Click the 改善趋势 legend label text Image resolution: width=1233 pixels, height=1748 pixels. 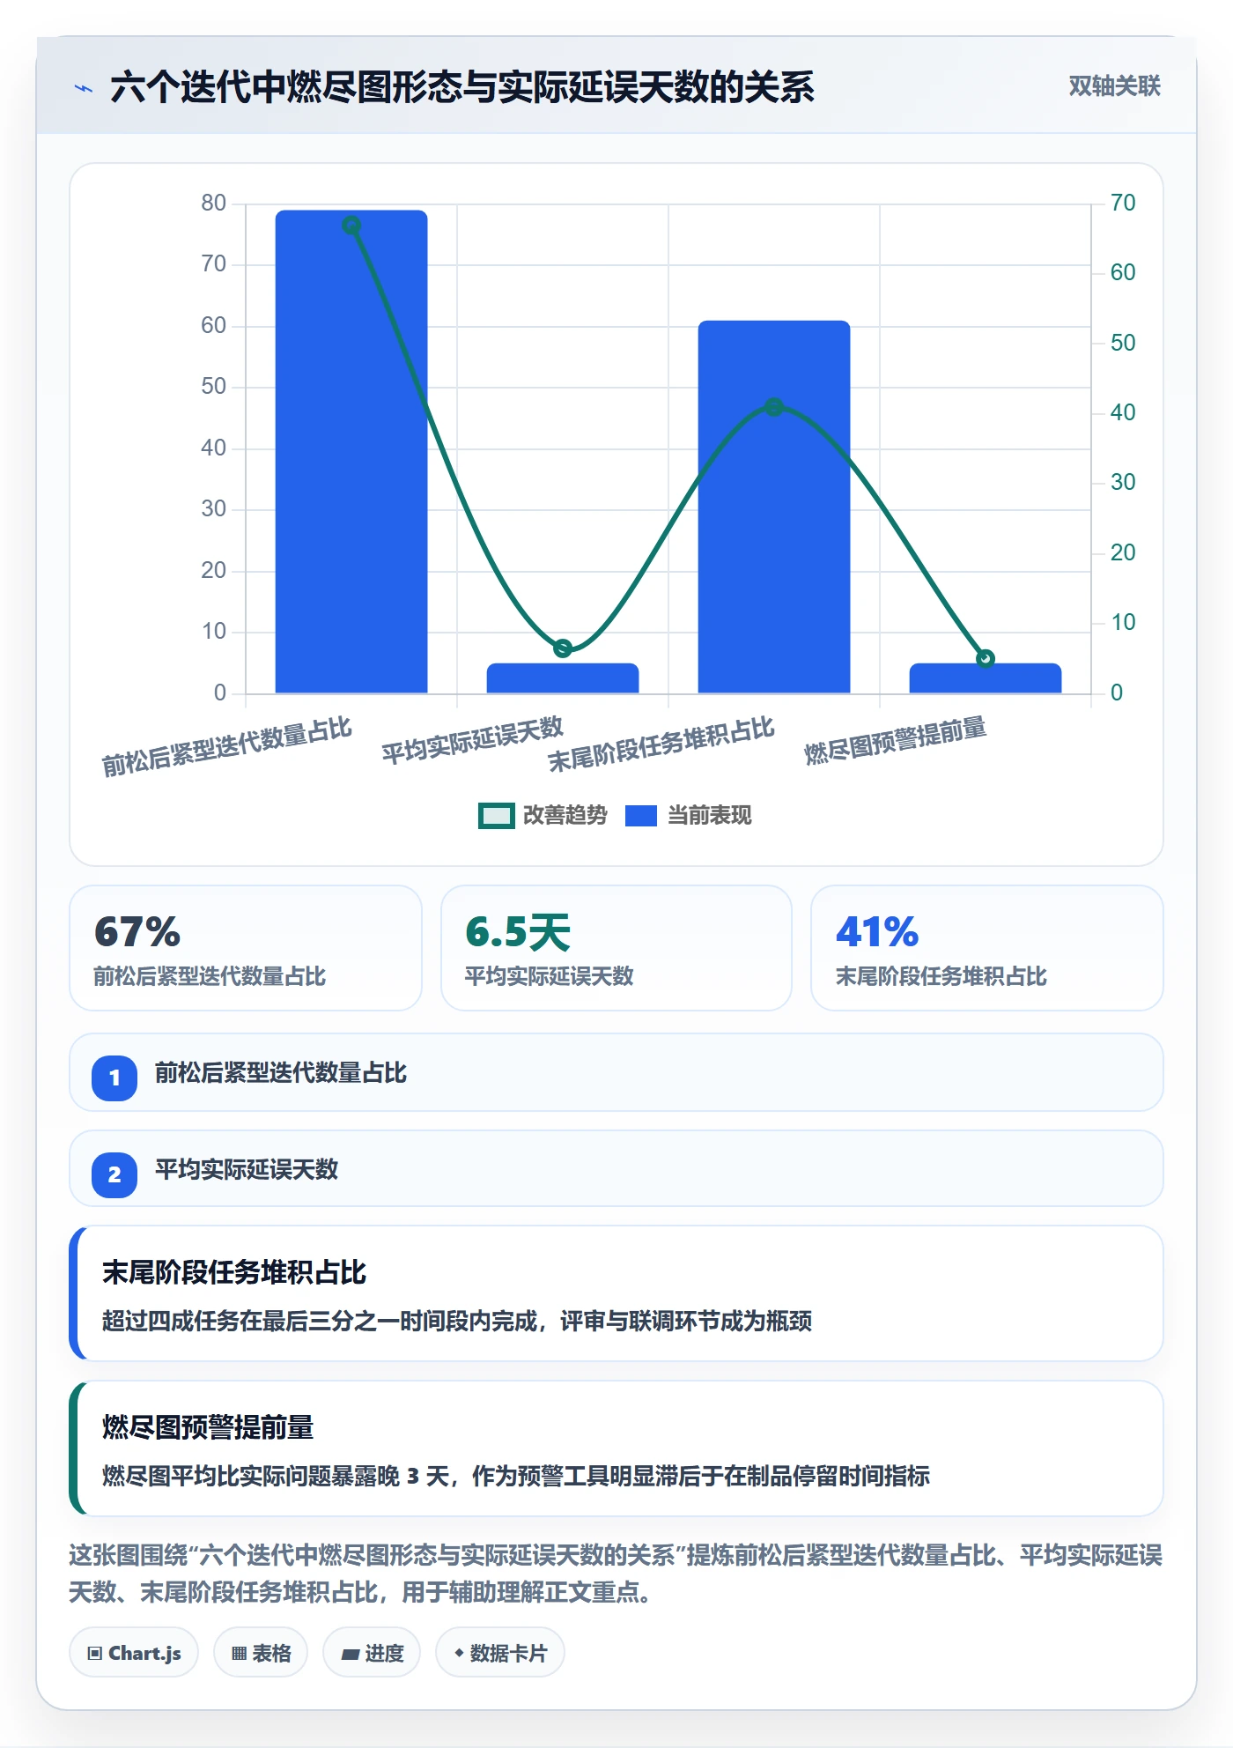(x=565, y=816)
